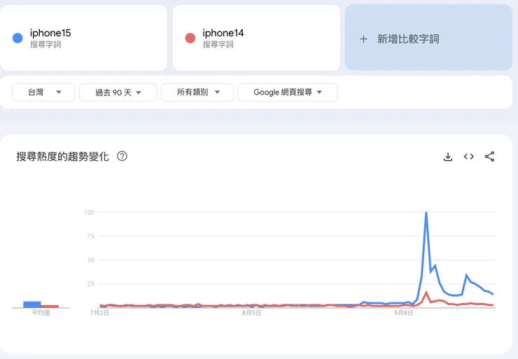Open help for 搜尋熱度的趨勢變化
Screen dimensions: 518x359
coord(122,156)
